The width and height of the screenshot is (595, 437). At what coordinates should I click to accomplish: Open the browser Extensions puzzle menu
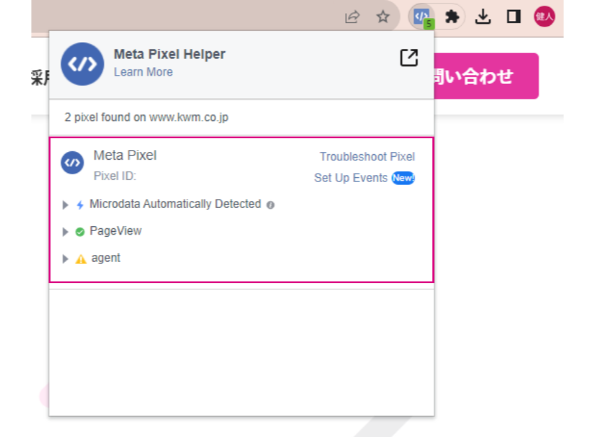click(x=451, y=17)
